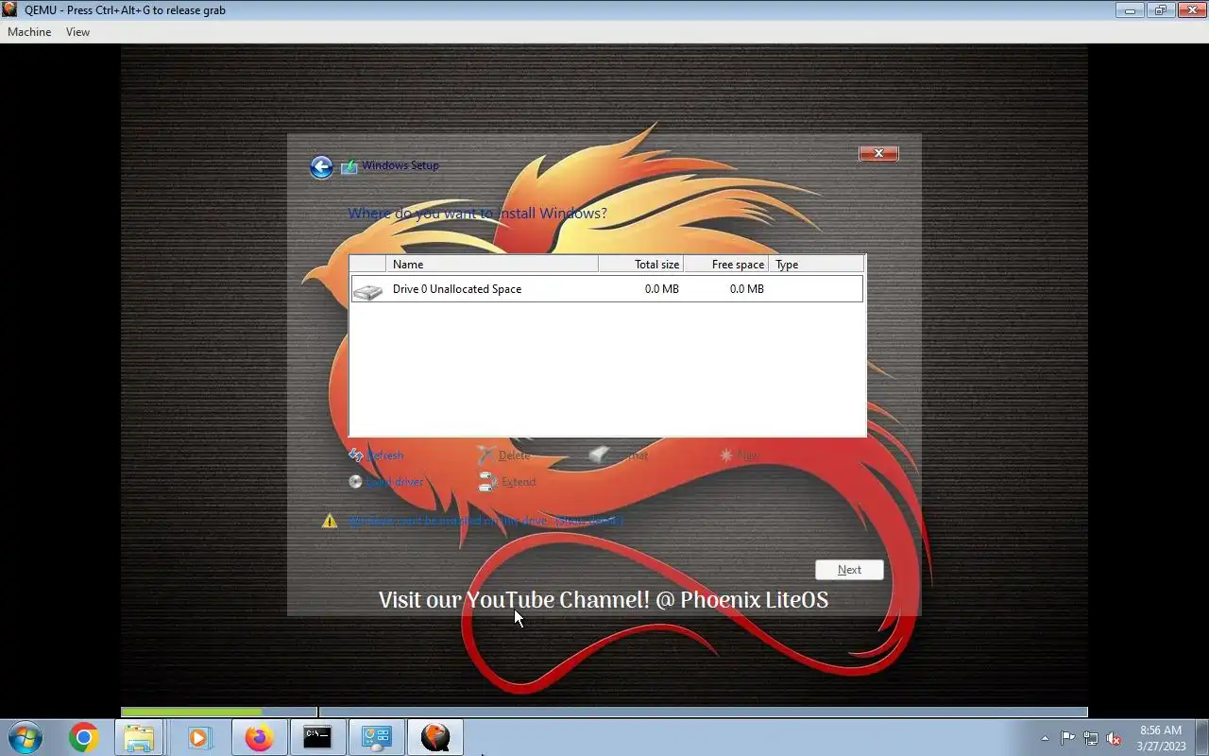Open the QEMU Machine menu
This screenshot has height=756, width=1209.
tap(29, 32)
